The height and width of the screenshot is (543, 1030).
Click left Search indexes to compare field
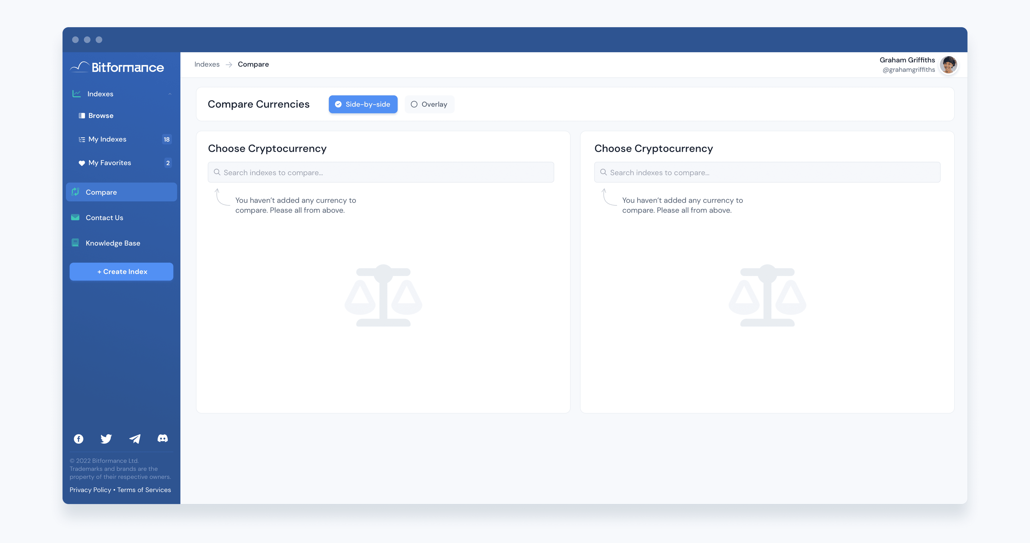[x=381, y=172]
